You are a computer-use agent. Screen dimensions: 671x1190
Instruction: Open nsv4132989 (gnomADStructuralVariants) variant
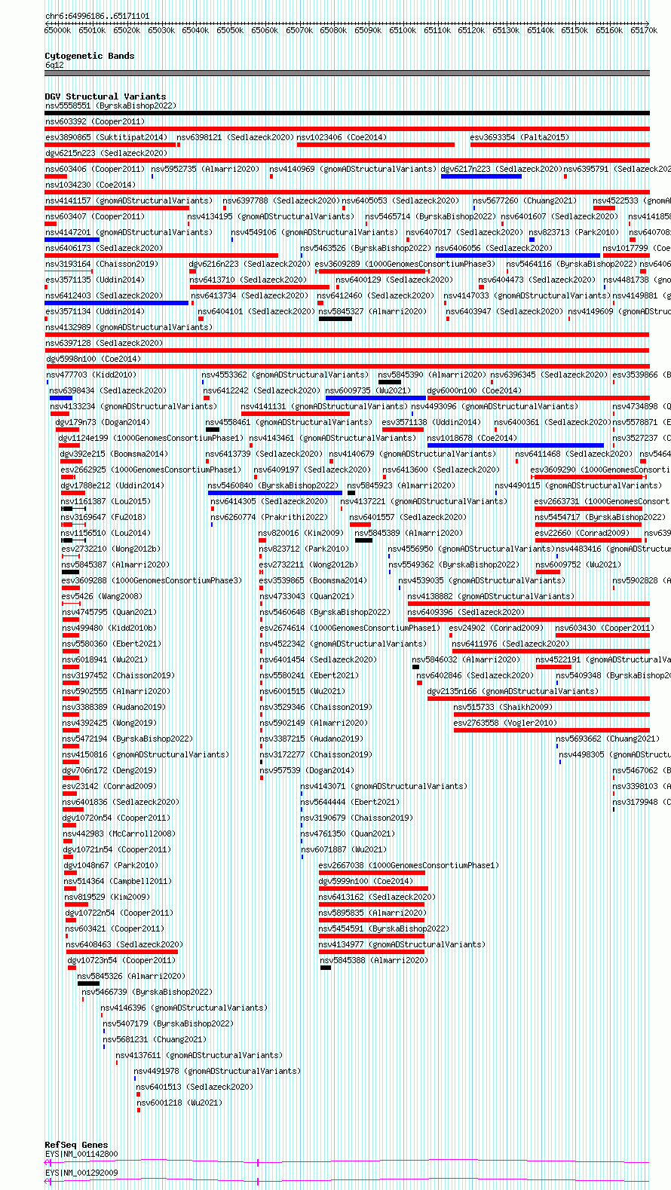pyautogui.click(x=129, y=327)
